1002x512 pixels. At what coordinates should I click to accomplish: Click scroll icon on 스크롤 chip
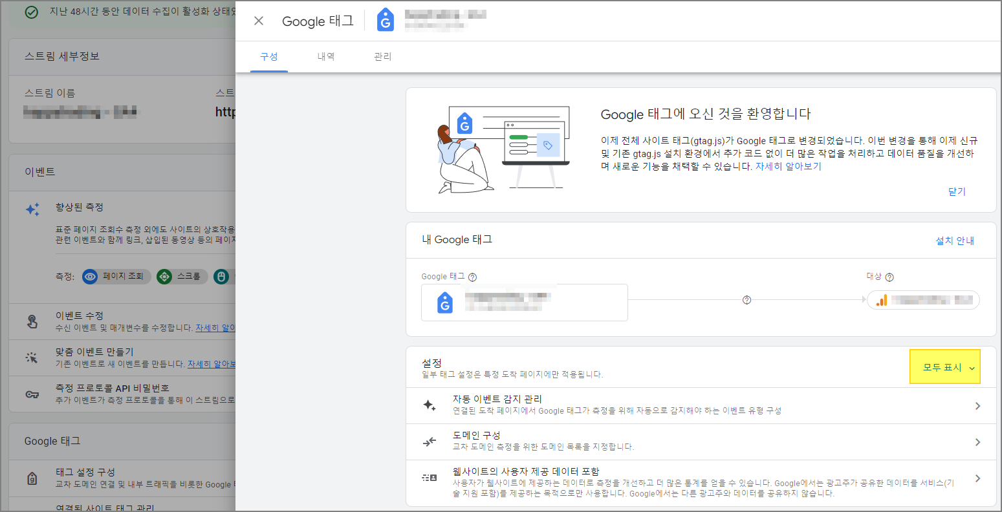164,277
